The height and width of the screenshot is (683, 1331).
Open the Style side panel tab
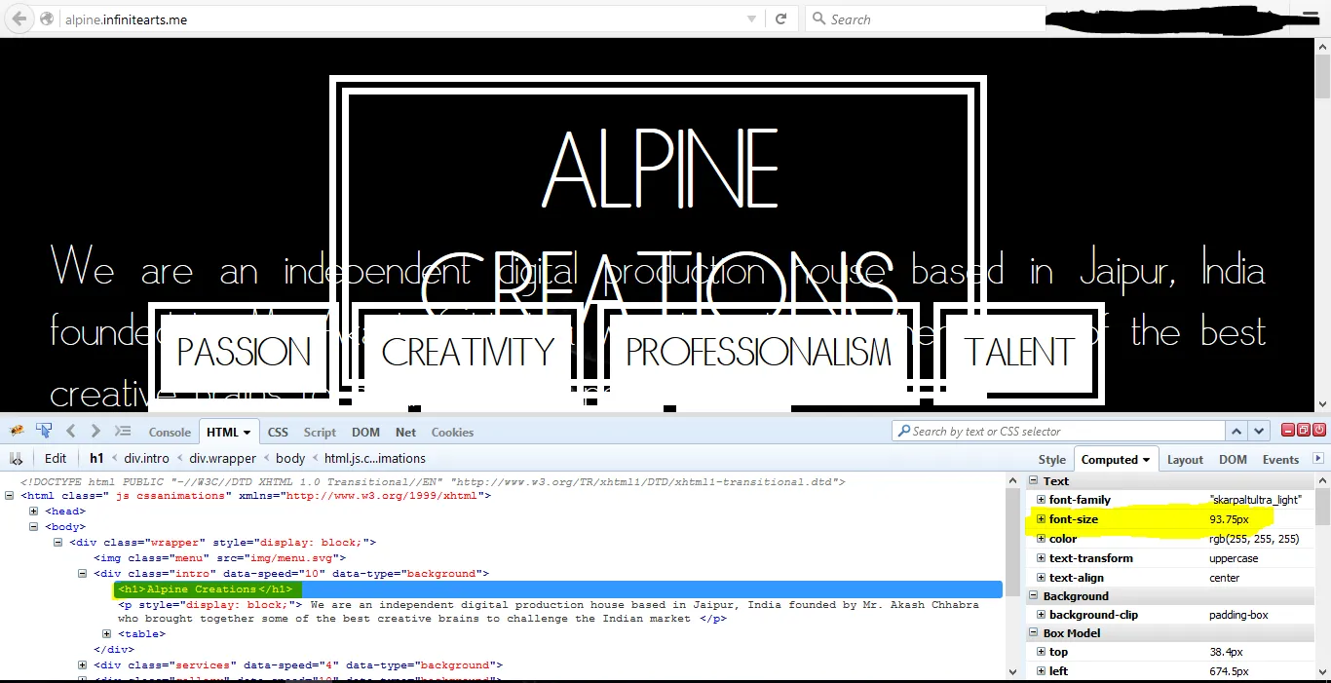click(x=1051, y=459)
